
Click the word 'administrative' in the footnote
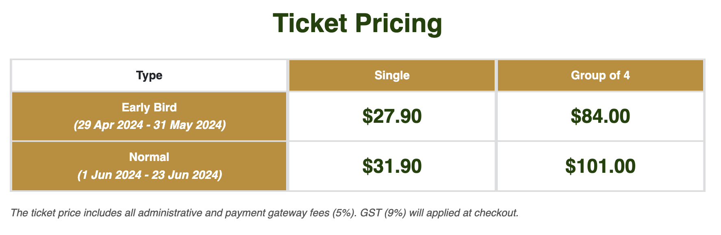pyautogui.click(x=170, y=213)
